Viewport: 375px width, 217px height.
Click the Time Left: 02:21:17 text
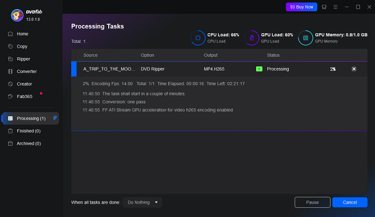point(226,84)
